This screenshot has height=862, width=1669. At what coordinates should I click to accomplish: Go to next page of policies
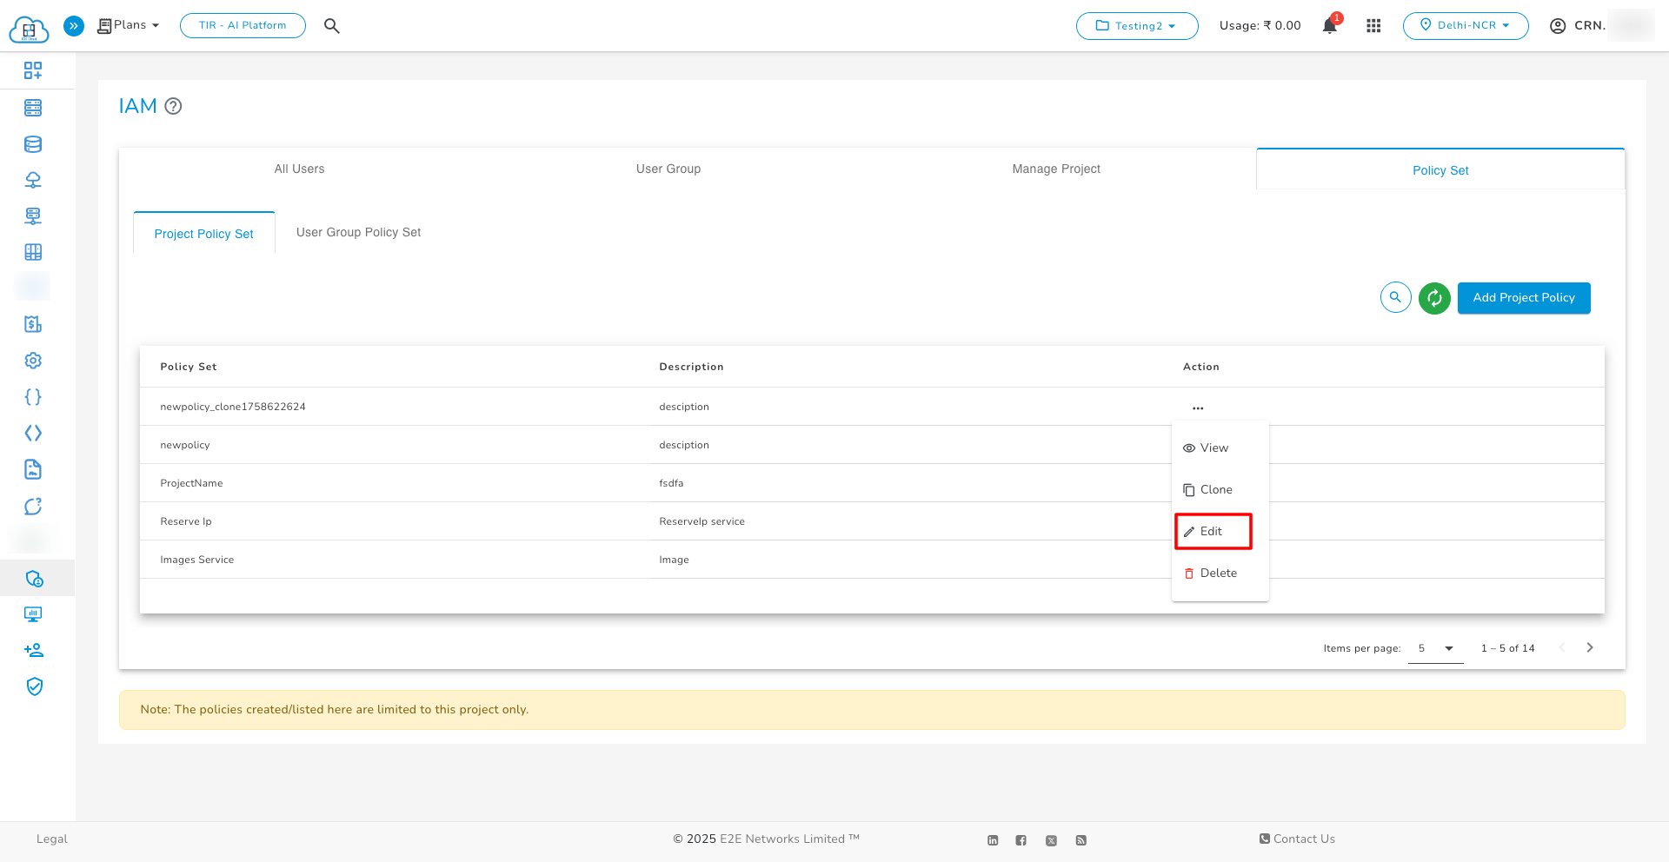coord(1589,647)
